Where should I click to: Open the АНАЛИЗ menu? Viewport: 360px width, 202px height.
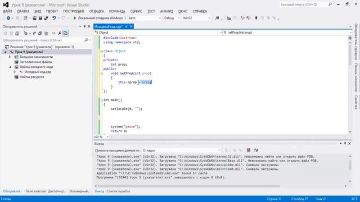166,11
